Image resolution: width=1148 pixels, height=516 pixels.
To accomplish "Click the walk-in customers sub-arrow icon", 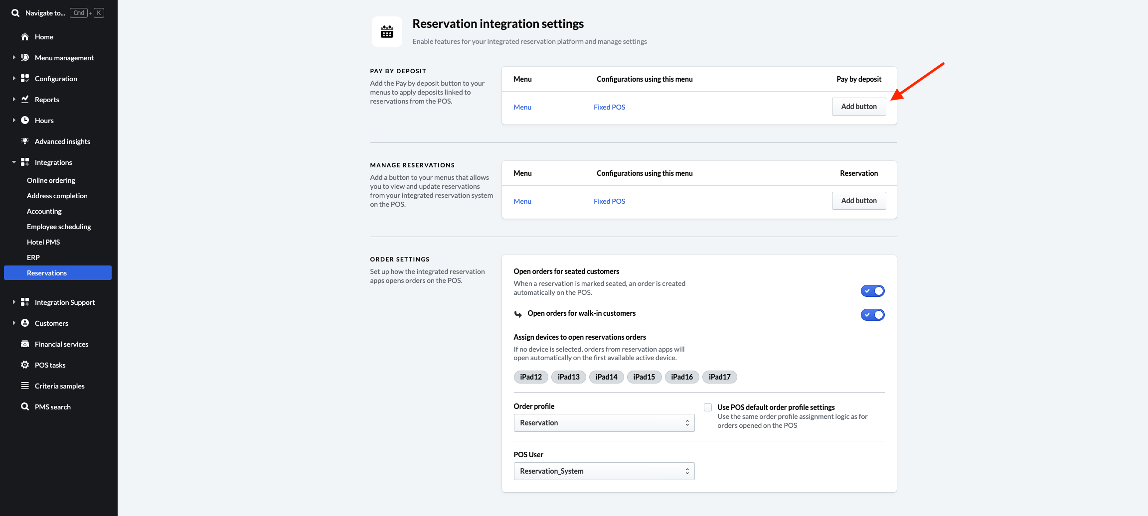I will 518,314.
